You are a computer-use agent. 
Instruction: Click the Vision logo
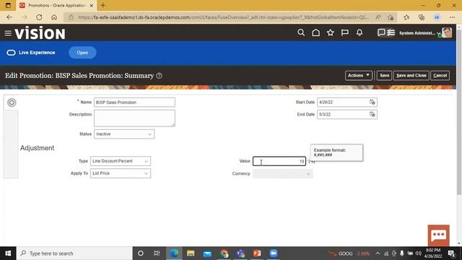(40, 33)
